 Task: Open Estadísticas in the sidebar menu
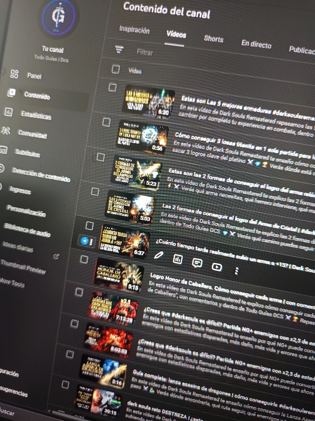(36, 115)
